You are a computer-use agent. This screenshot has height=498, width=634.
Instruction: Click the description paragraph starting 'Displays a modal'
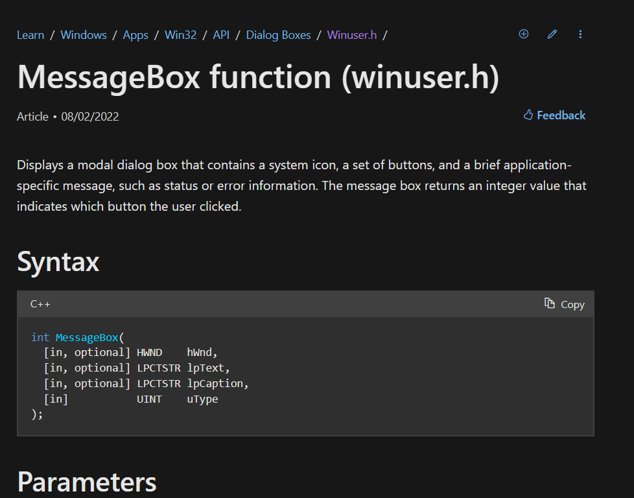pos(301,185)
